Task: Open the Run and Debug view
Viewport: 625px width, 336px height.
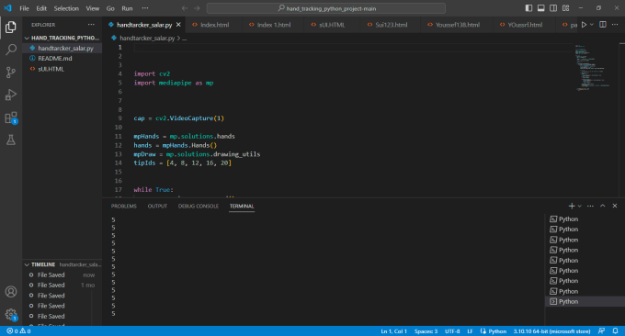Action: [x=11, y=95]
